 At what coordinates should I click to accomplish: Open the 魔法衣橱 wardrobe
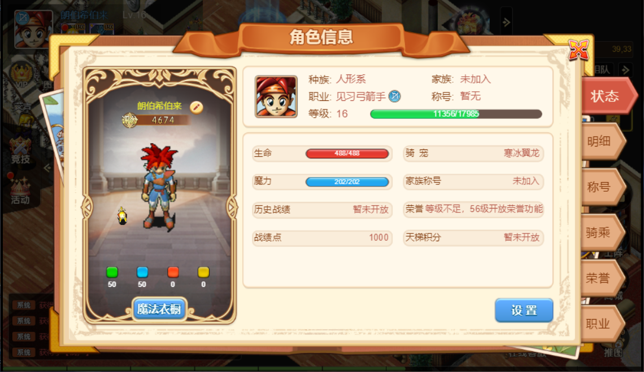click(x=159, y=309)
